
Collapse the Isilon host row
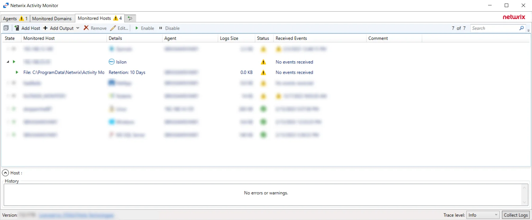click(x=8, y=62)
